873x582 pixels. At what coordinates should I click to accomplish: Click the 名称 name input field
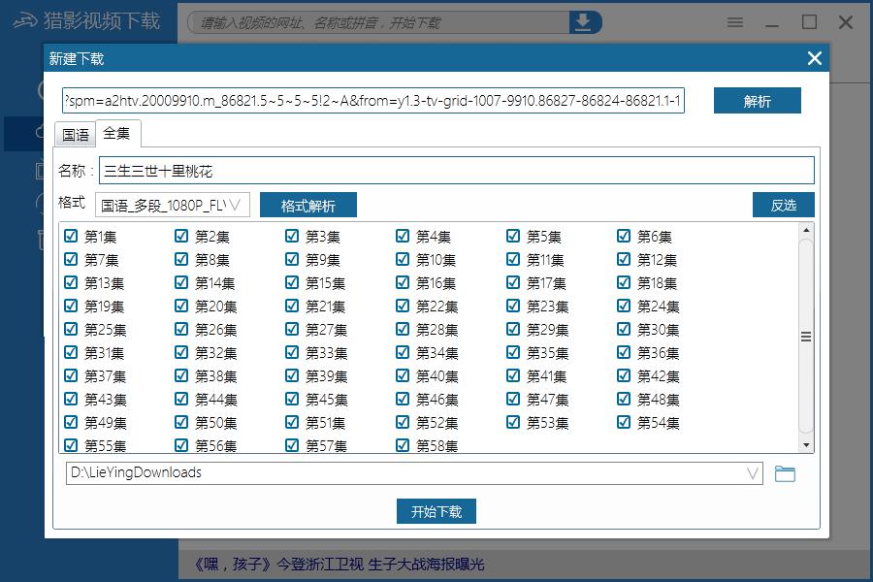[388, 170]
